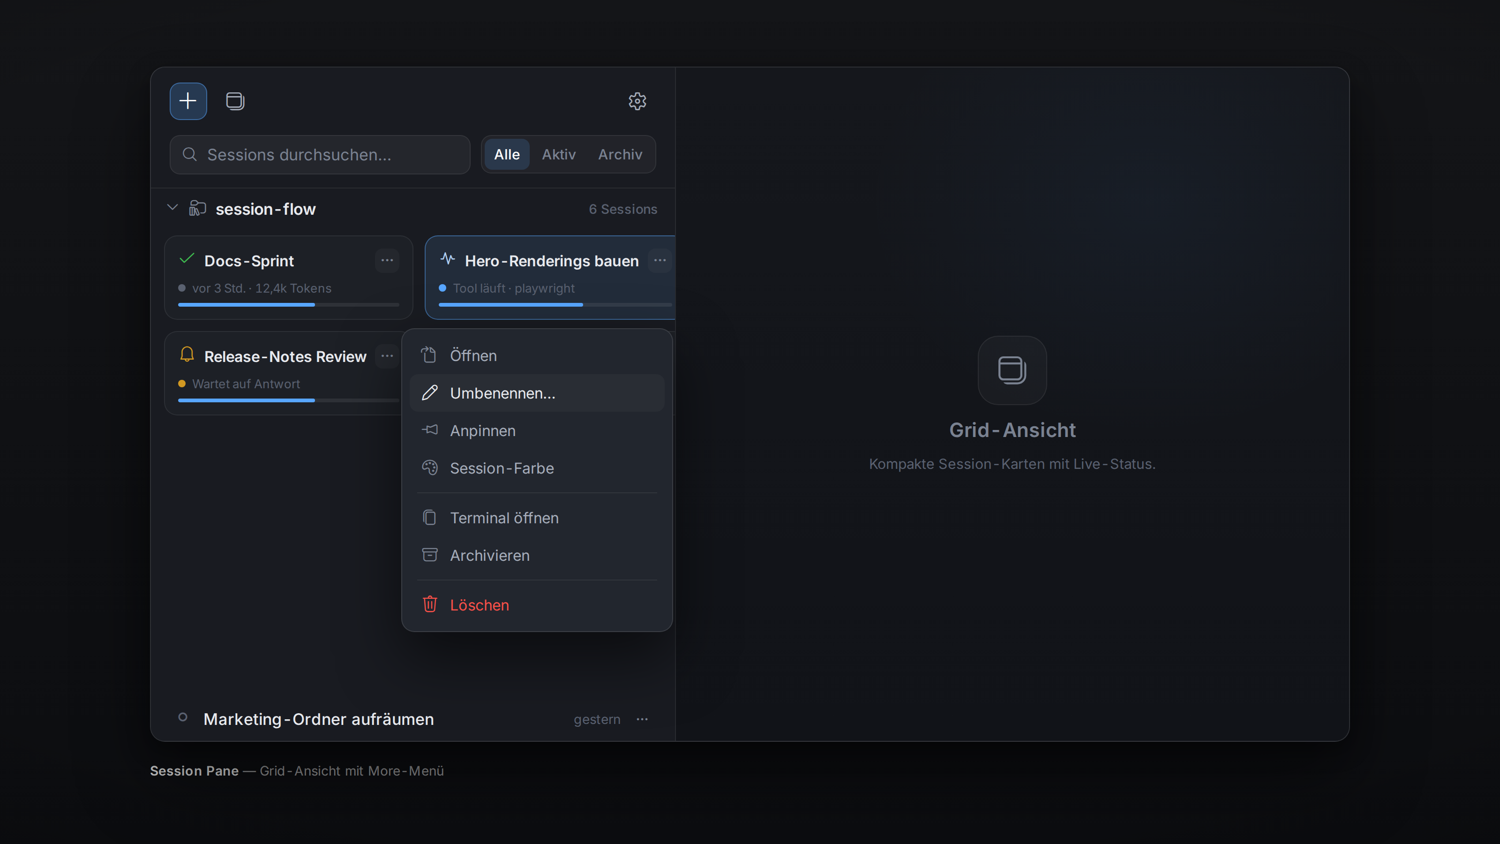Click the plus button for a new session

(x=188, y=101)
